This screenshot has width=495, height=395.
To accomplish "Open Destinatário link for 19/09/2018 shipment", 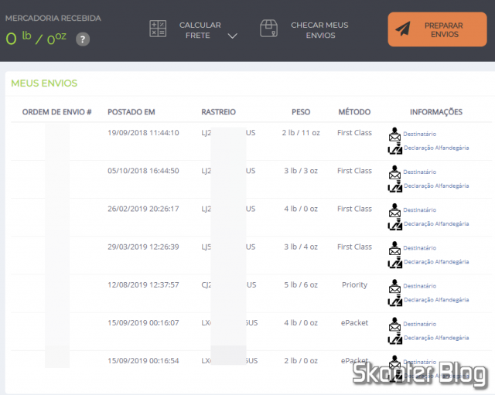I will 419,134.
